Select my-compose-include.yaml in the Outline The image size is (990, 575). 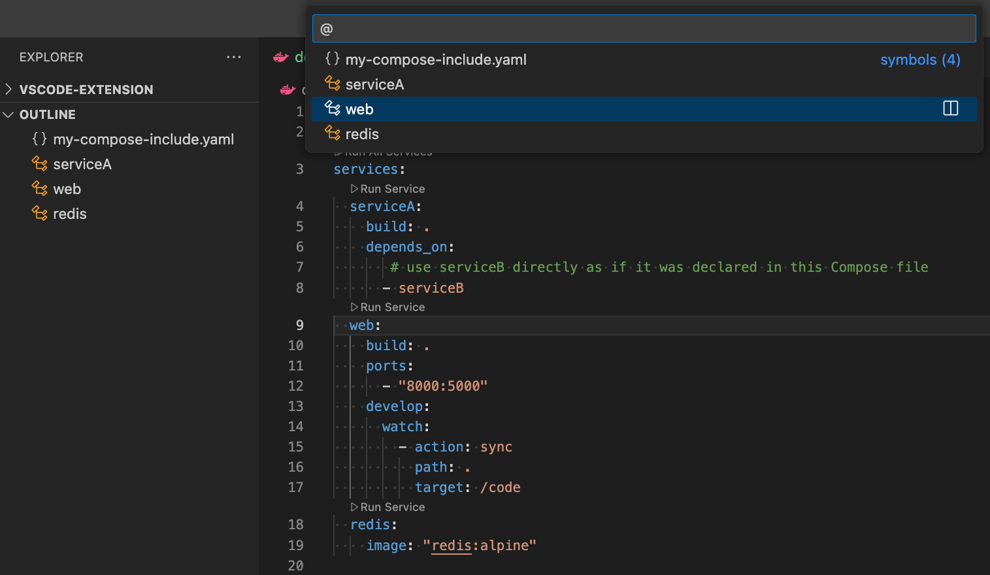click(143, 139)
